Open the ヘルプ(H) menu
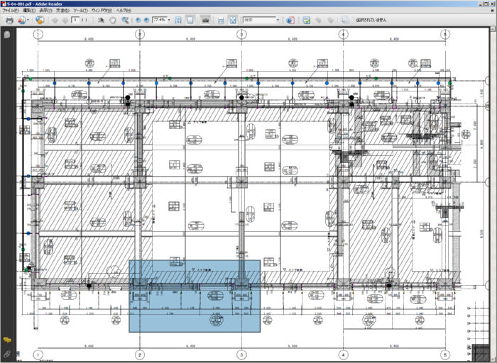 point(124,11)
